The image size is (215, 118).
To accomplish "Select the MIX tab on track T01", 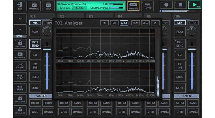I will click(x=35, y=23).
